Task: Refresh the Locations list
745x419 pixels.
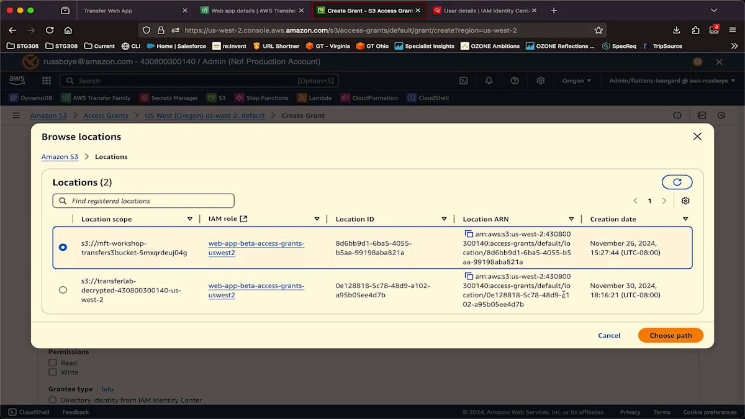Action: tap(677, 182)
